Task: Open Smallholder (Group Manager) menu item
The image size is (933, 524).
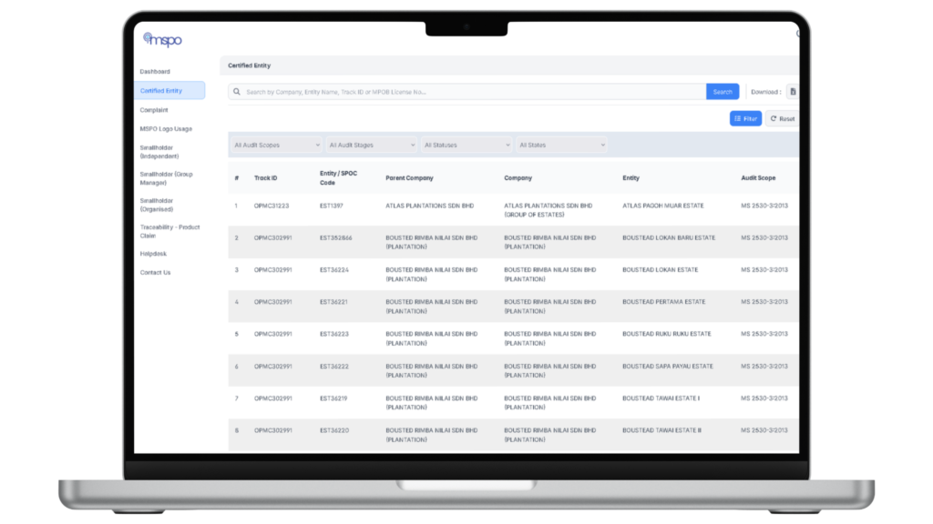Action: (166, 178)
